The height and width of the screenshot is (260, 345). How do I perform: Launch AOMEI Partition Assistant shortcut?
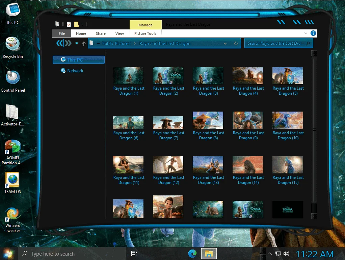click(12, 152)
